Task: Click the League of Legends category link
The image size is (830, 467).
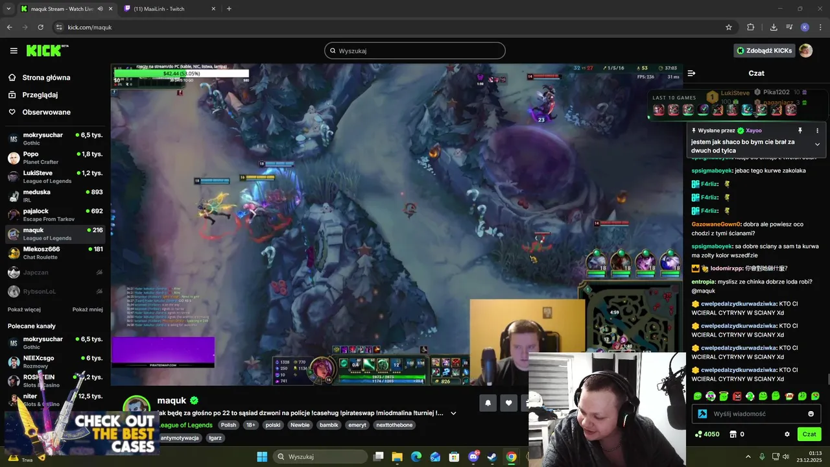Action: (185, 425)
